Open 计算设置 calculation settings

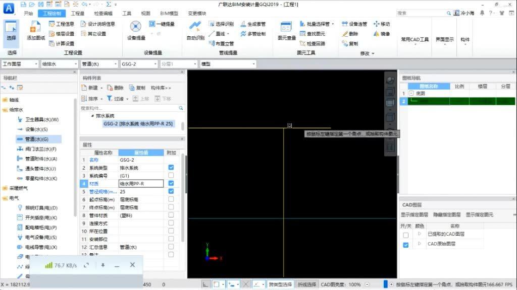click(x=61, y=44)
